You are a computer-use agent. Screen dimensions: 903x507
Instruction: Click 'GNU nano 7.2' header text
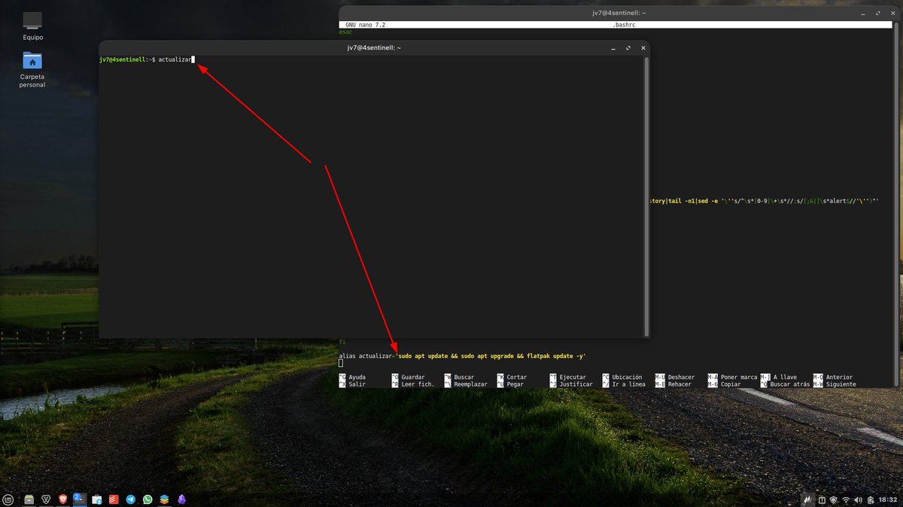point(367,25)
